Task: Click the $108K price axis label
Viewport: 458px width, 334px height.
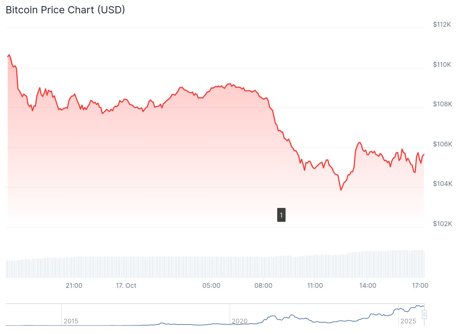Action: (442, 104)
